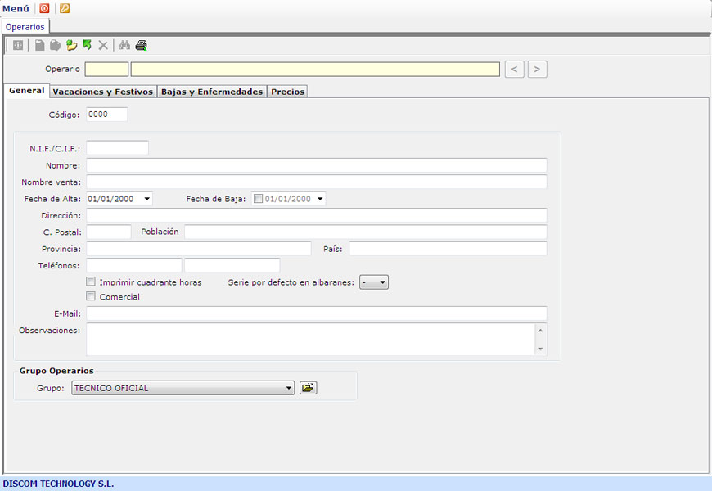The image size is (712, 491).
Task: Click into the N.I.F./C.I.F. field
Action: click(x=117, y=148)
